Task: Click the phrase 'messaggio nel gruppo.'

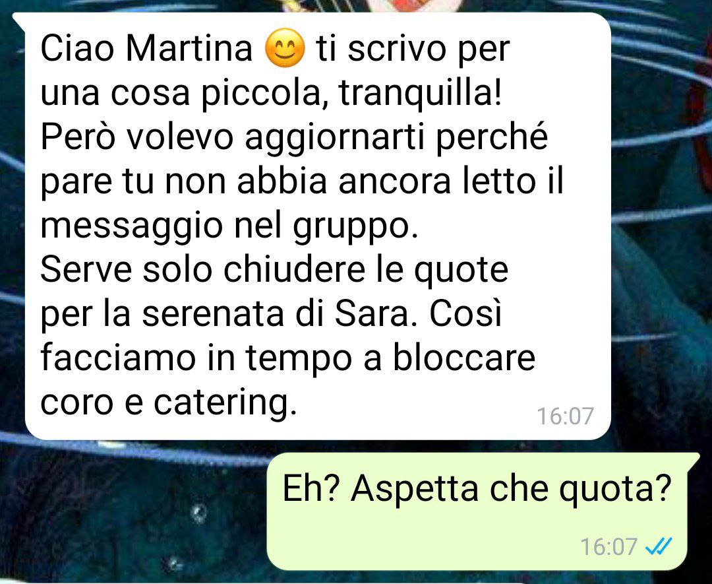Action: pos(229,226)
